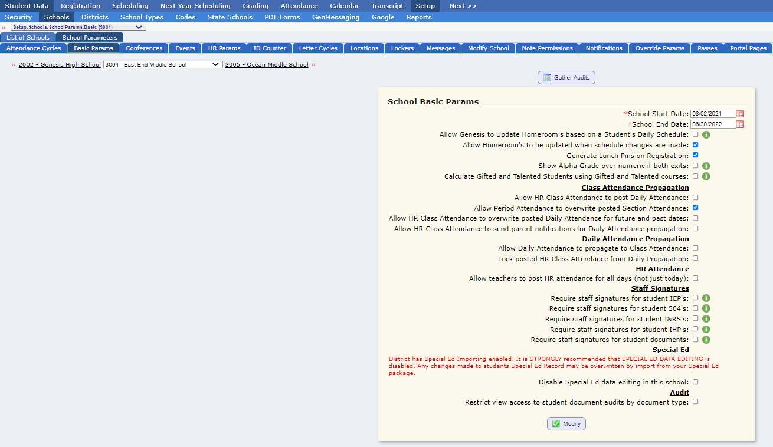
Task: Open the school selector dropdown
Action: coord(162,64)
